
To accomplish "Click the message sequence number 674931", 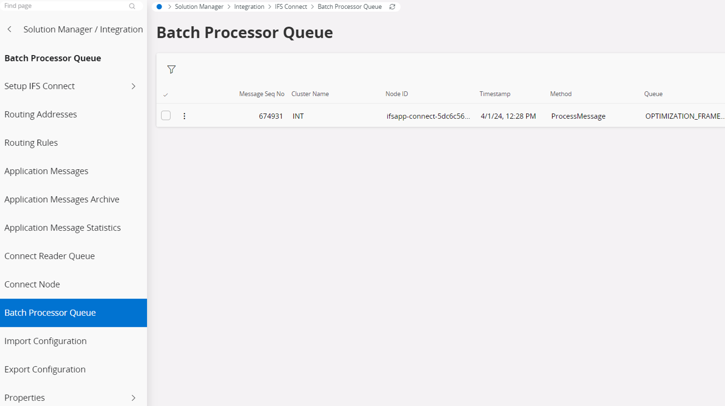I will [271, 116].
